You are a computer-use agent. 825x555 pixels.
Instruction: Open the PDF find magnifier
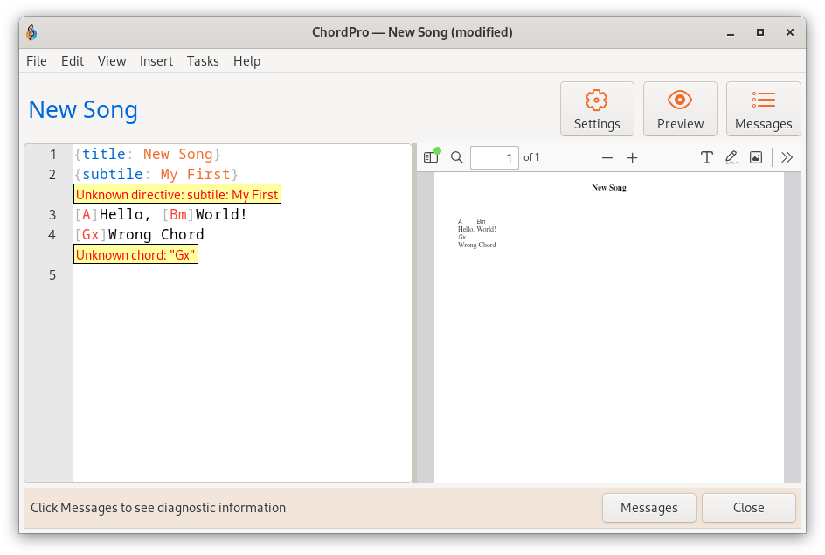457,157
